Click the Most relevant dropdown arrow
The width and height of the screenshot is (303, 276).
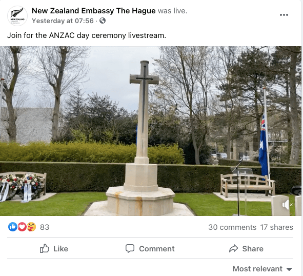pyautogui.click(x=289, y=269)
